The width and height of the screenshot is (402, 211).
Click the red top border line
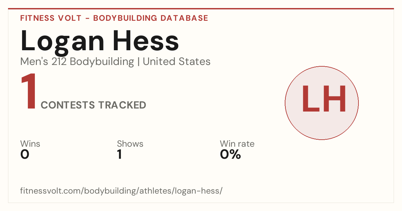point(201,9)
